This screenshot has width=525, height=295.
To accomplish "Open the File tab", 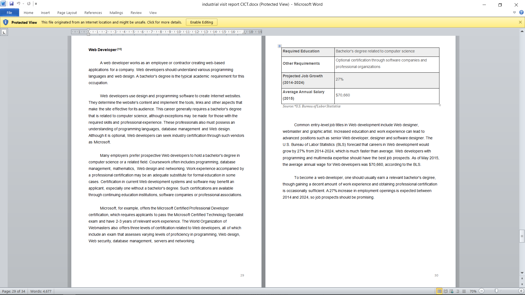I will (x=9, y=13).
